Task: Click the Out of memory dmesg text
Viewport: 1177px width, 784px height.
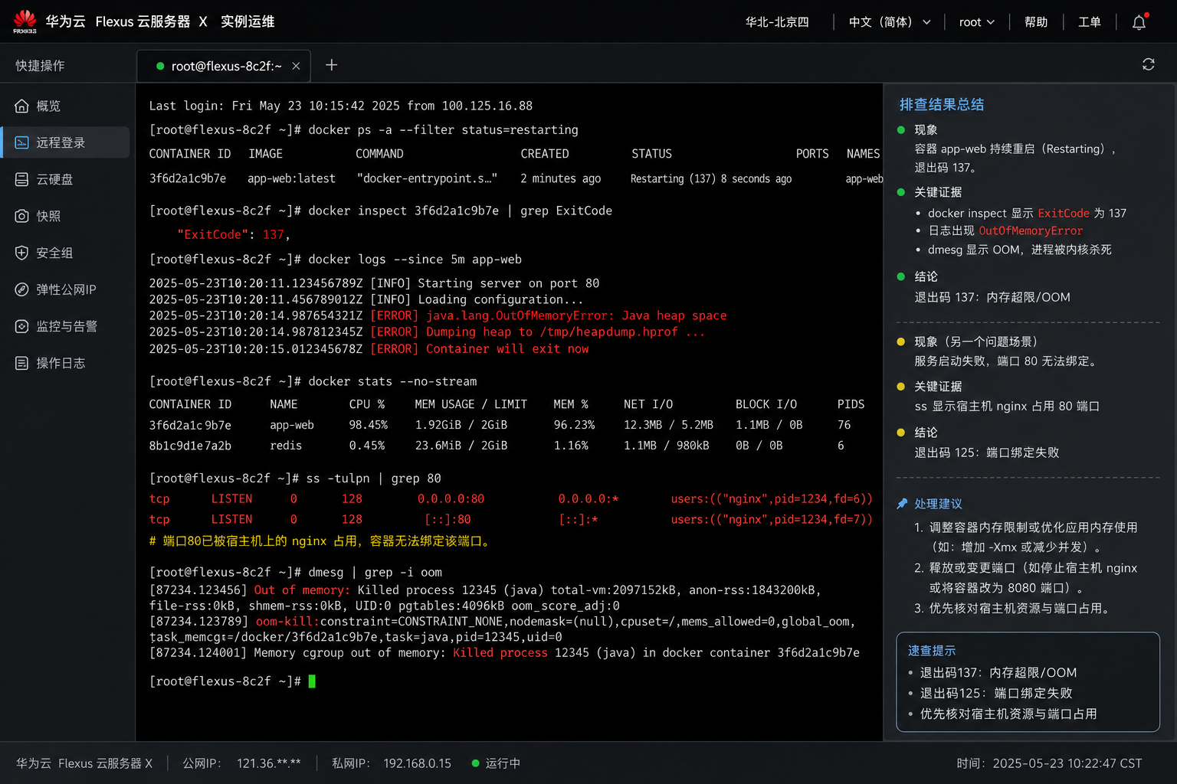Action: coord(302,590)
